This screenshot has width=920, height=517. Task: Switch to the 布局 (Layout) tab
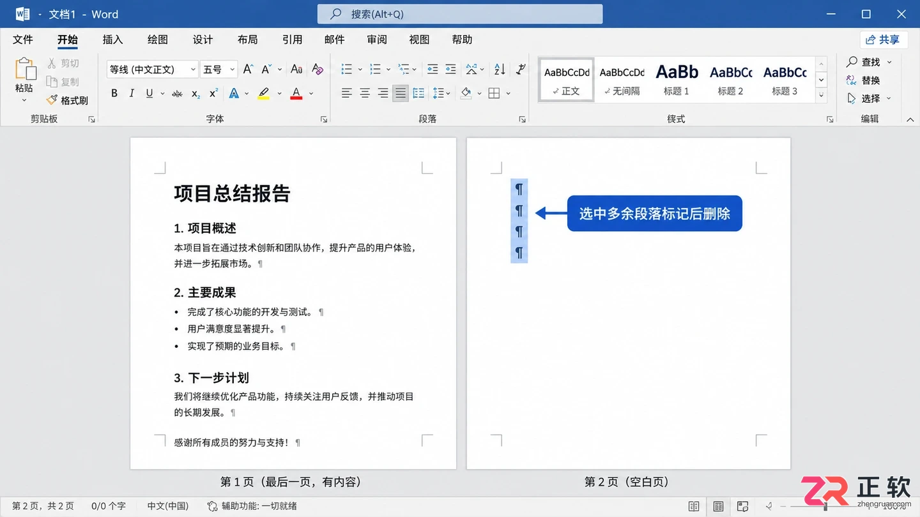247,40
